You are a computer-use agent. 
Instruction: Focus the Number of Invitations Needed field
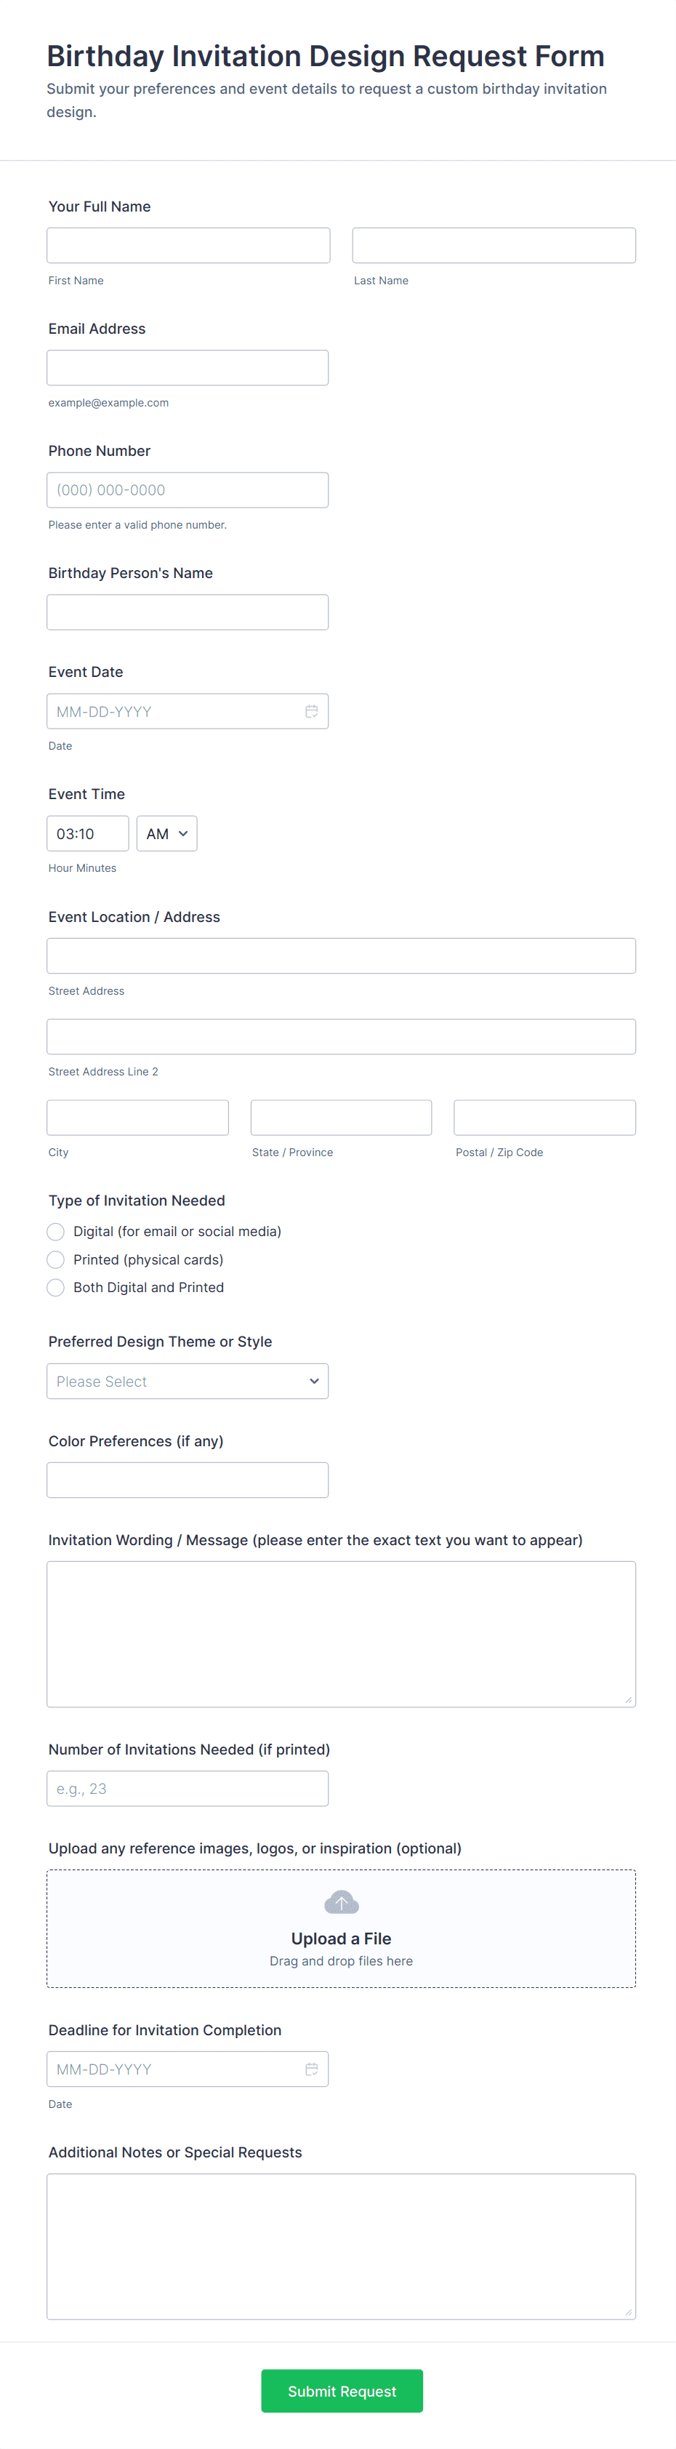point(188,1788)
